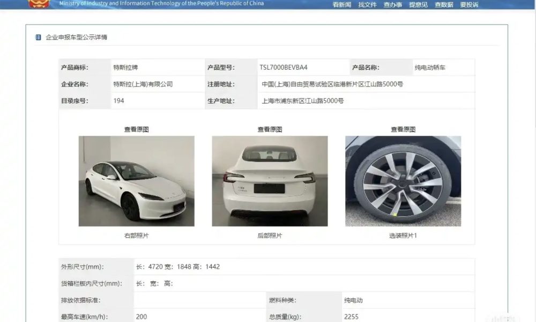Open the 提意见 menu item

419,5
